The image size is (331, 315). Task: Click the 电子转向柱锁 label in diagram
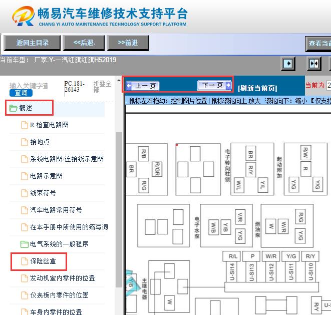(227, 165)
